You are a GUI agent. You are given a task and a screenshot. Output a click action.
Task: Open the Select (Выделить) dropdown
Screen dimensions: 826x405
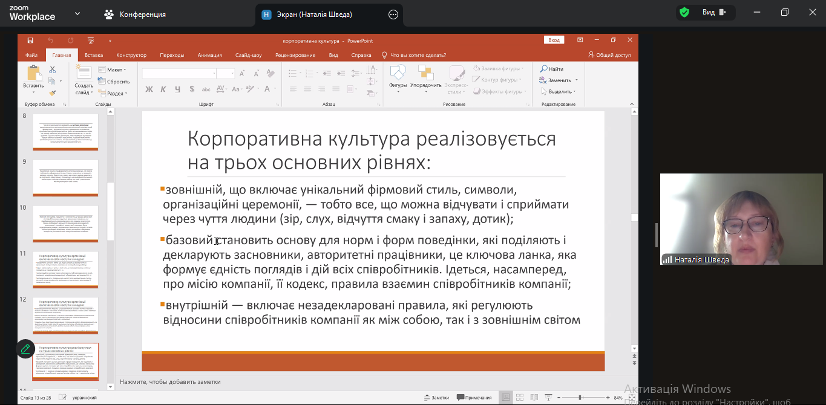tap(559, 91)
